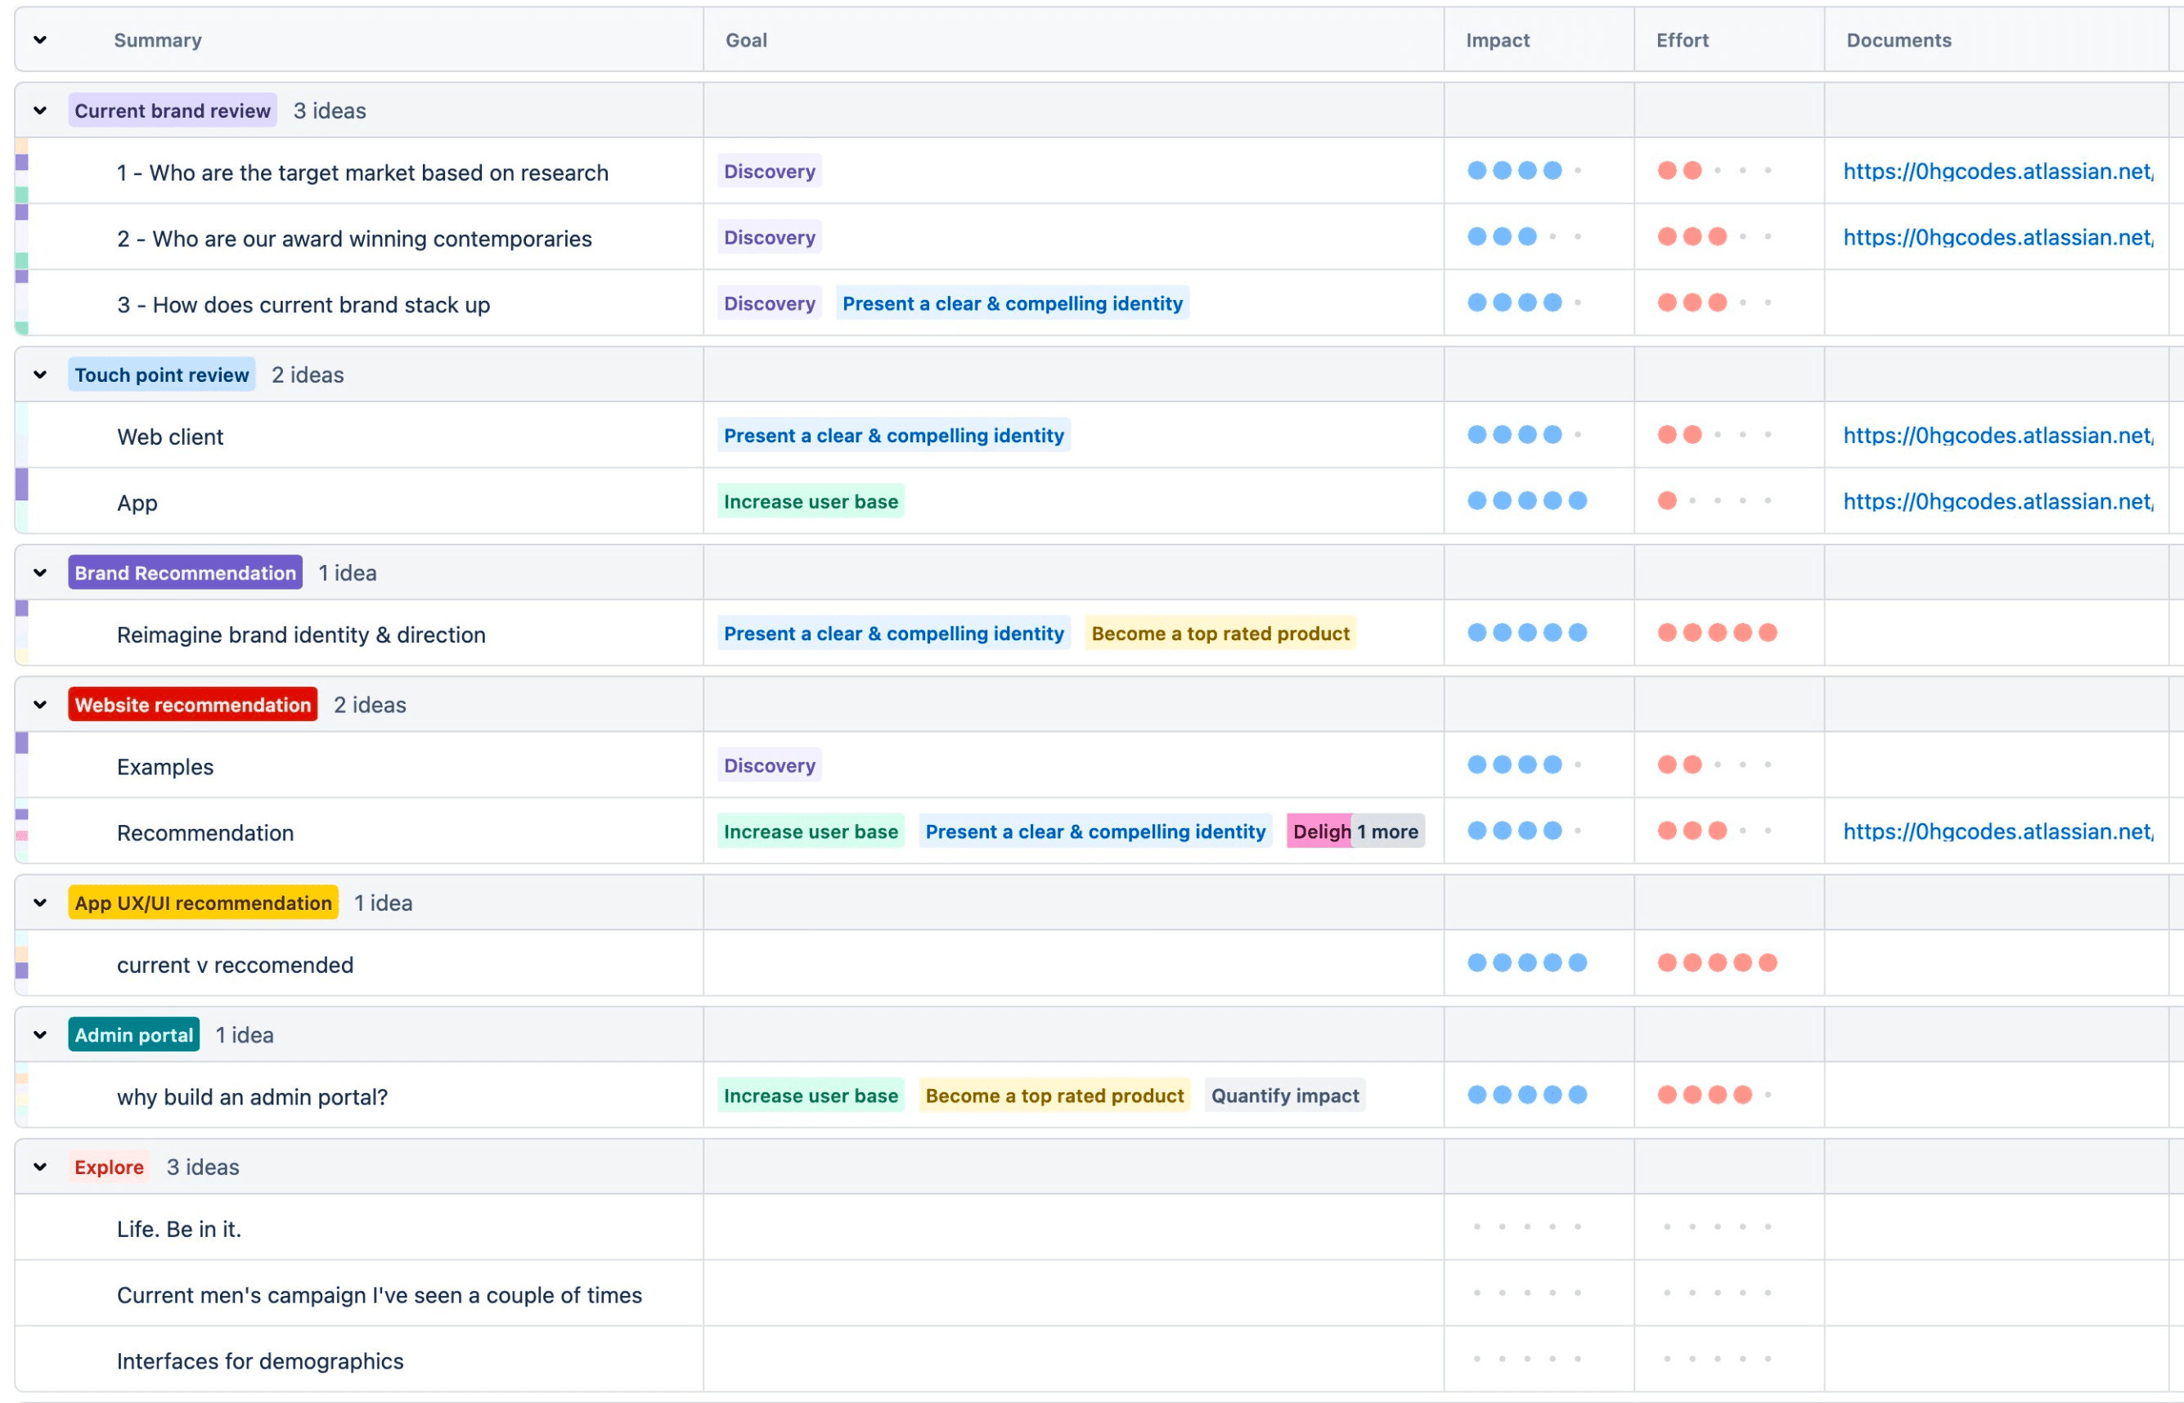
Task: Sort by the Summary column header
Action: [x=158, y=40]
